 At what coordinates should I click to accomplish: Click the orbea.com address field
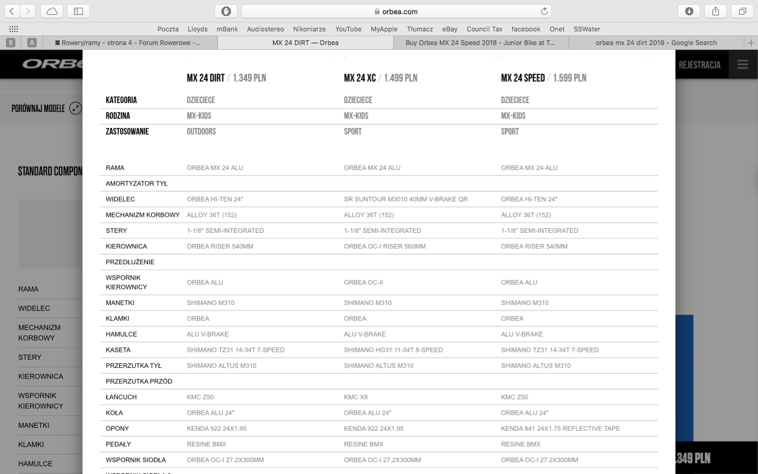[x=396, y=11]
